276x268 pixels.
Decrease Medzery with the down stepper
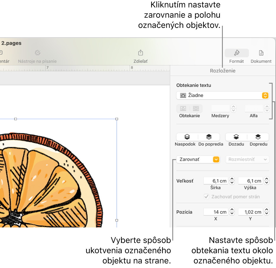[x=233, y=110]
